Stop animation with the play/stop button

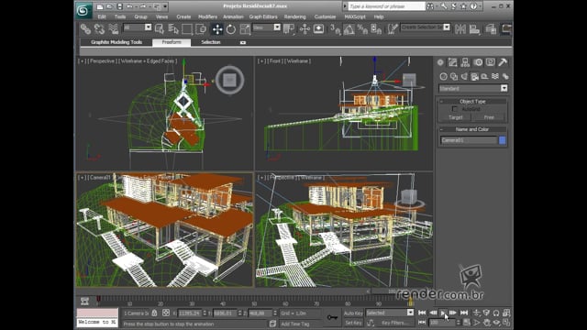point(443,313)
